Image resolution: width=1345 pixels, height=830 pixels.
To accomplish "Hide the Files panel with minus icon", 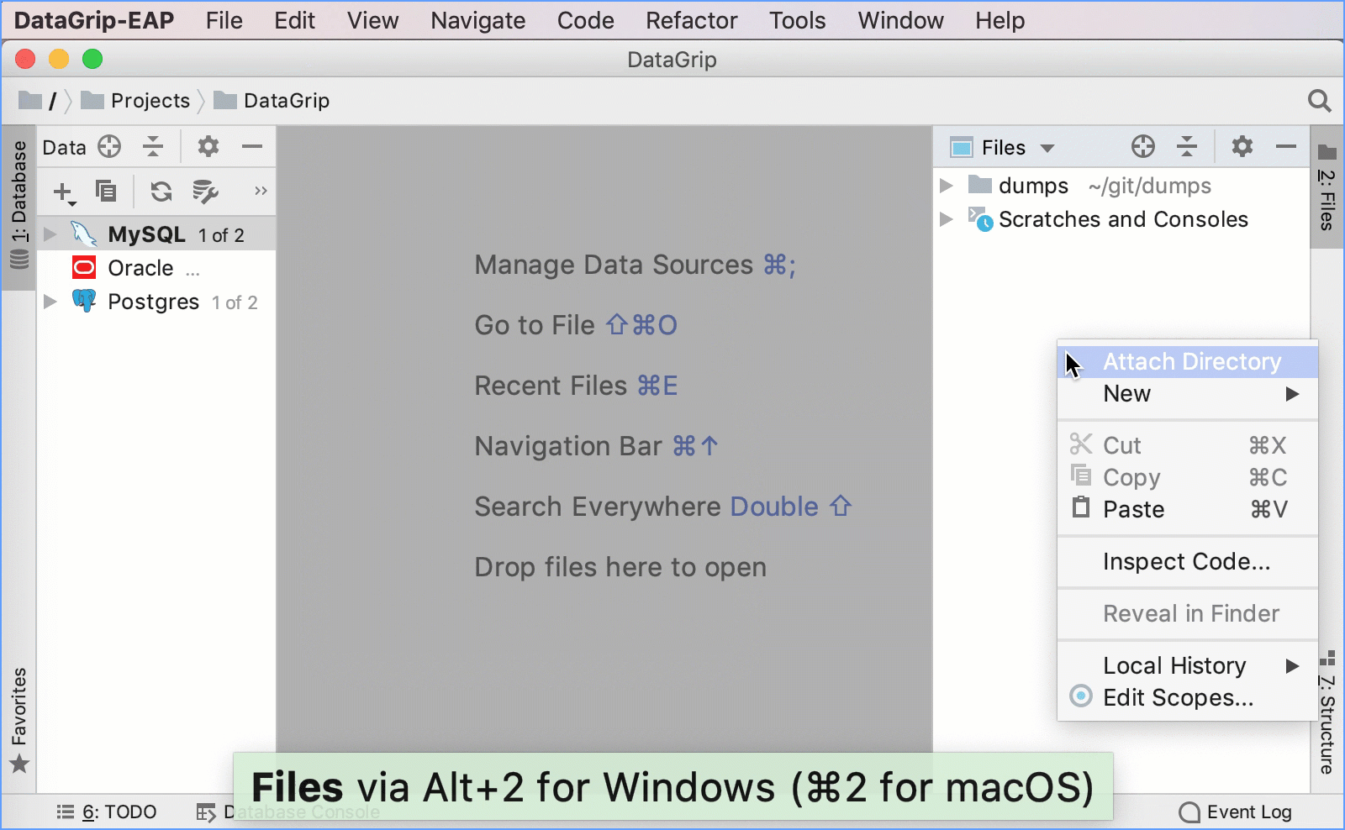I will coord(1286,147).
